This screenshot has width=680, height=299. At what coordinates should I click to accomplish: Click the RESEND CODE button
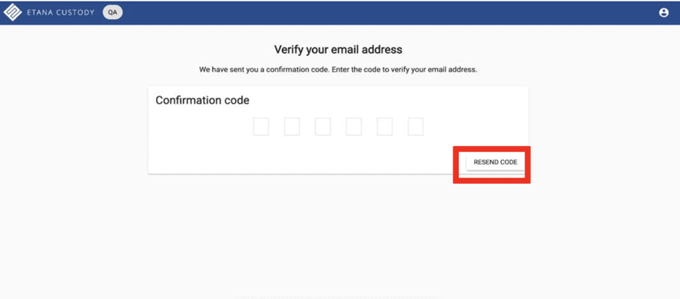point(496,162)
